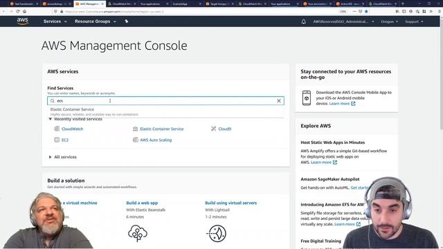Open the browser hamburger menu

[440, 11]
